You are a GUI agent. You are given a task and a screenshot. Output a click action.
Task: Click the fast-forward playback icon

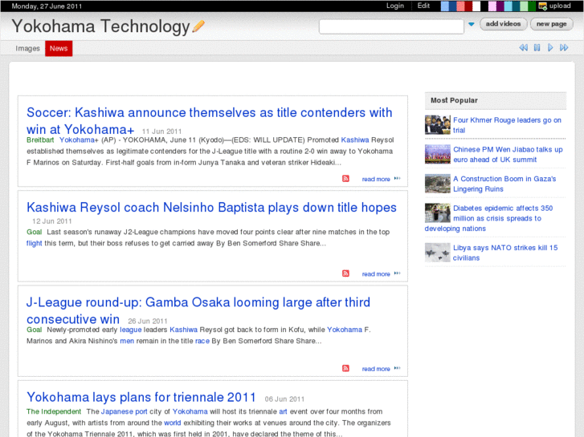[x=564, y=48]
